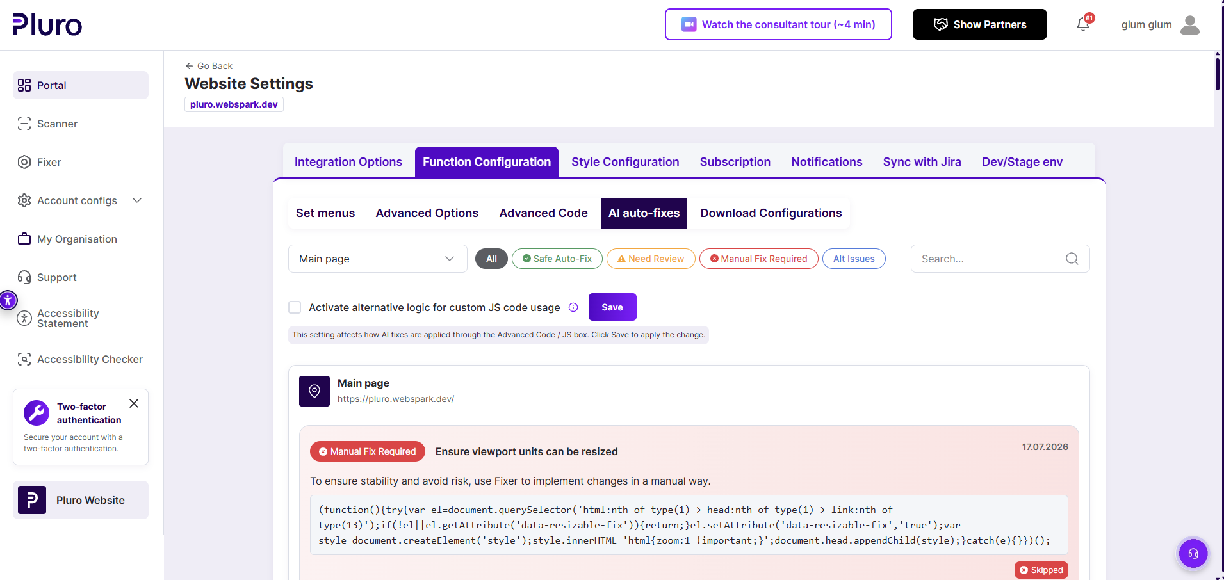Expand the Account configs chevron
The width and height of the screenshot is (1224, 580).
(137, 200)
